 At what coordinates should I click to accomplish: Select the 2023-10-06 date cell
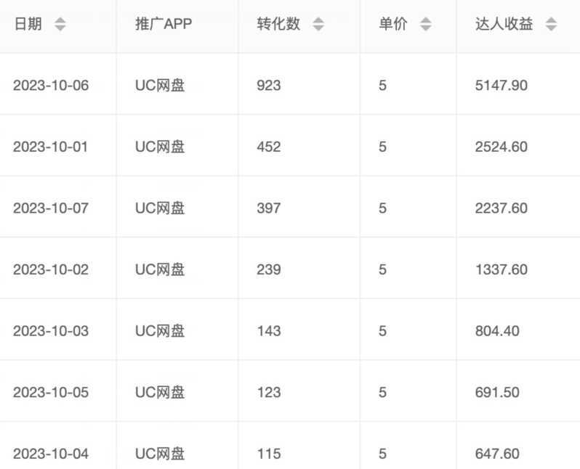[x=51, y=86]
